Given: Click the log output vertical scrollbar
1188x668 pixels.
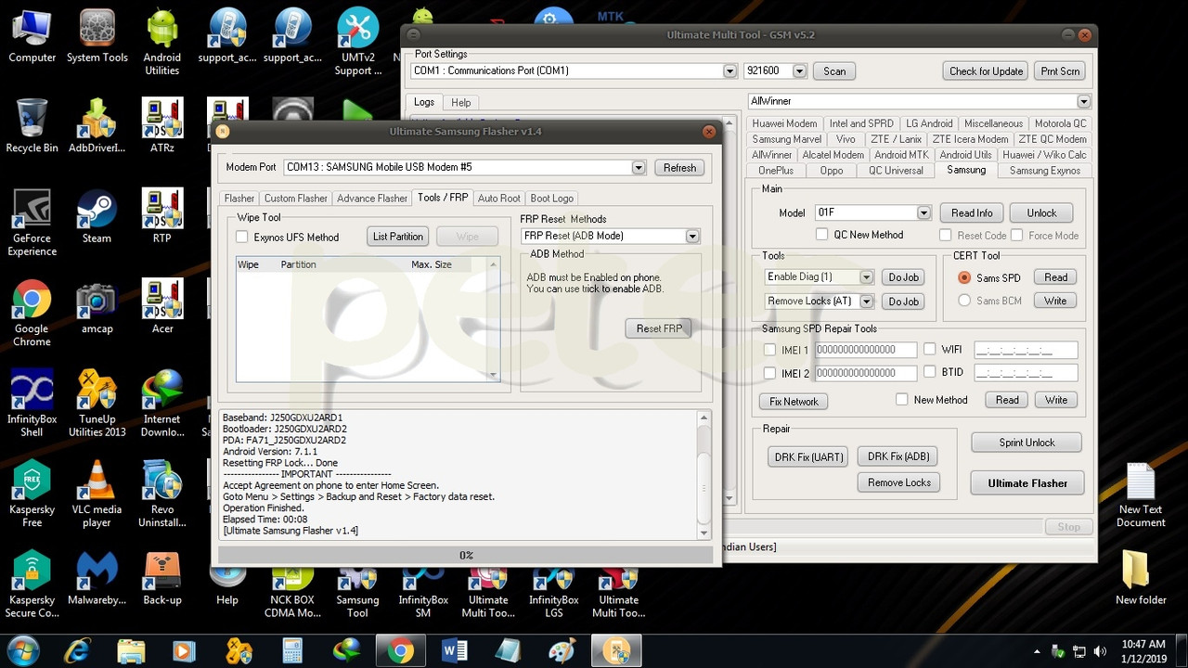Looking at the screenshot, I should (704, 474).
